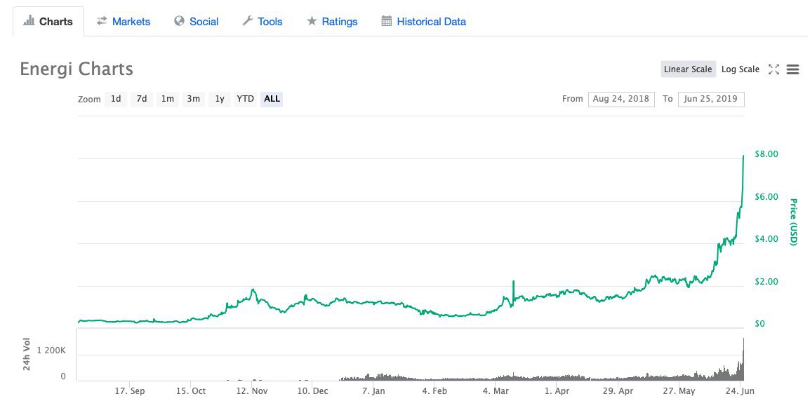Click the From date field Aug 24, 2018
The width and height of the screenshot is (810, 401).
point(621,99)
